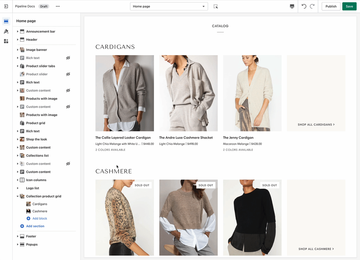Open the Sections panel icon
Screen dimensions: 360x260
pyautogui.click(x=6, y=21)
